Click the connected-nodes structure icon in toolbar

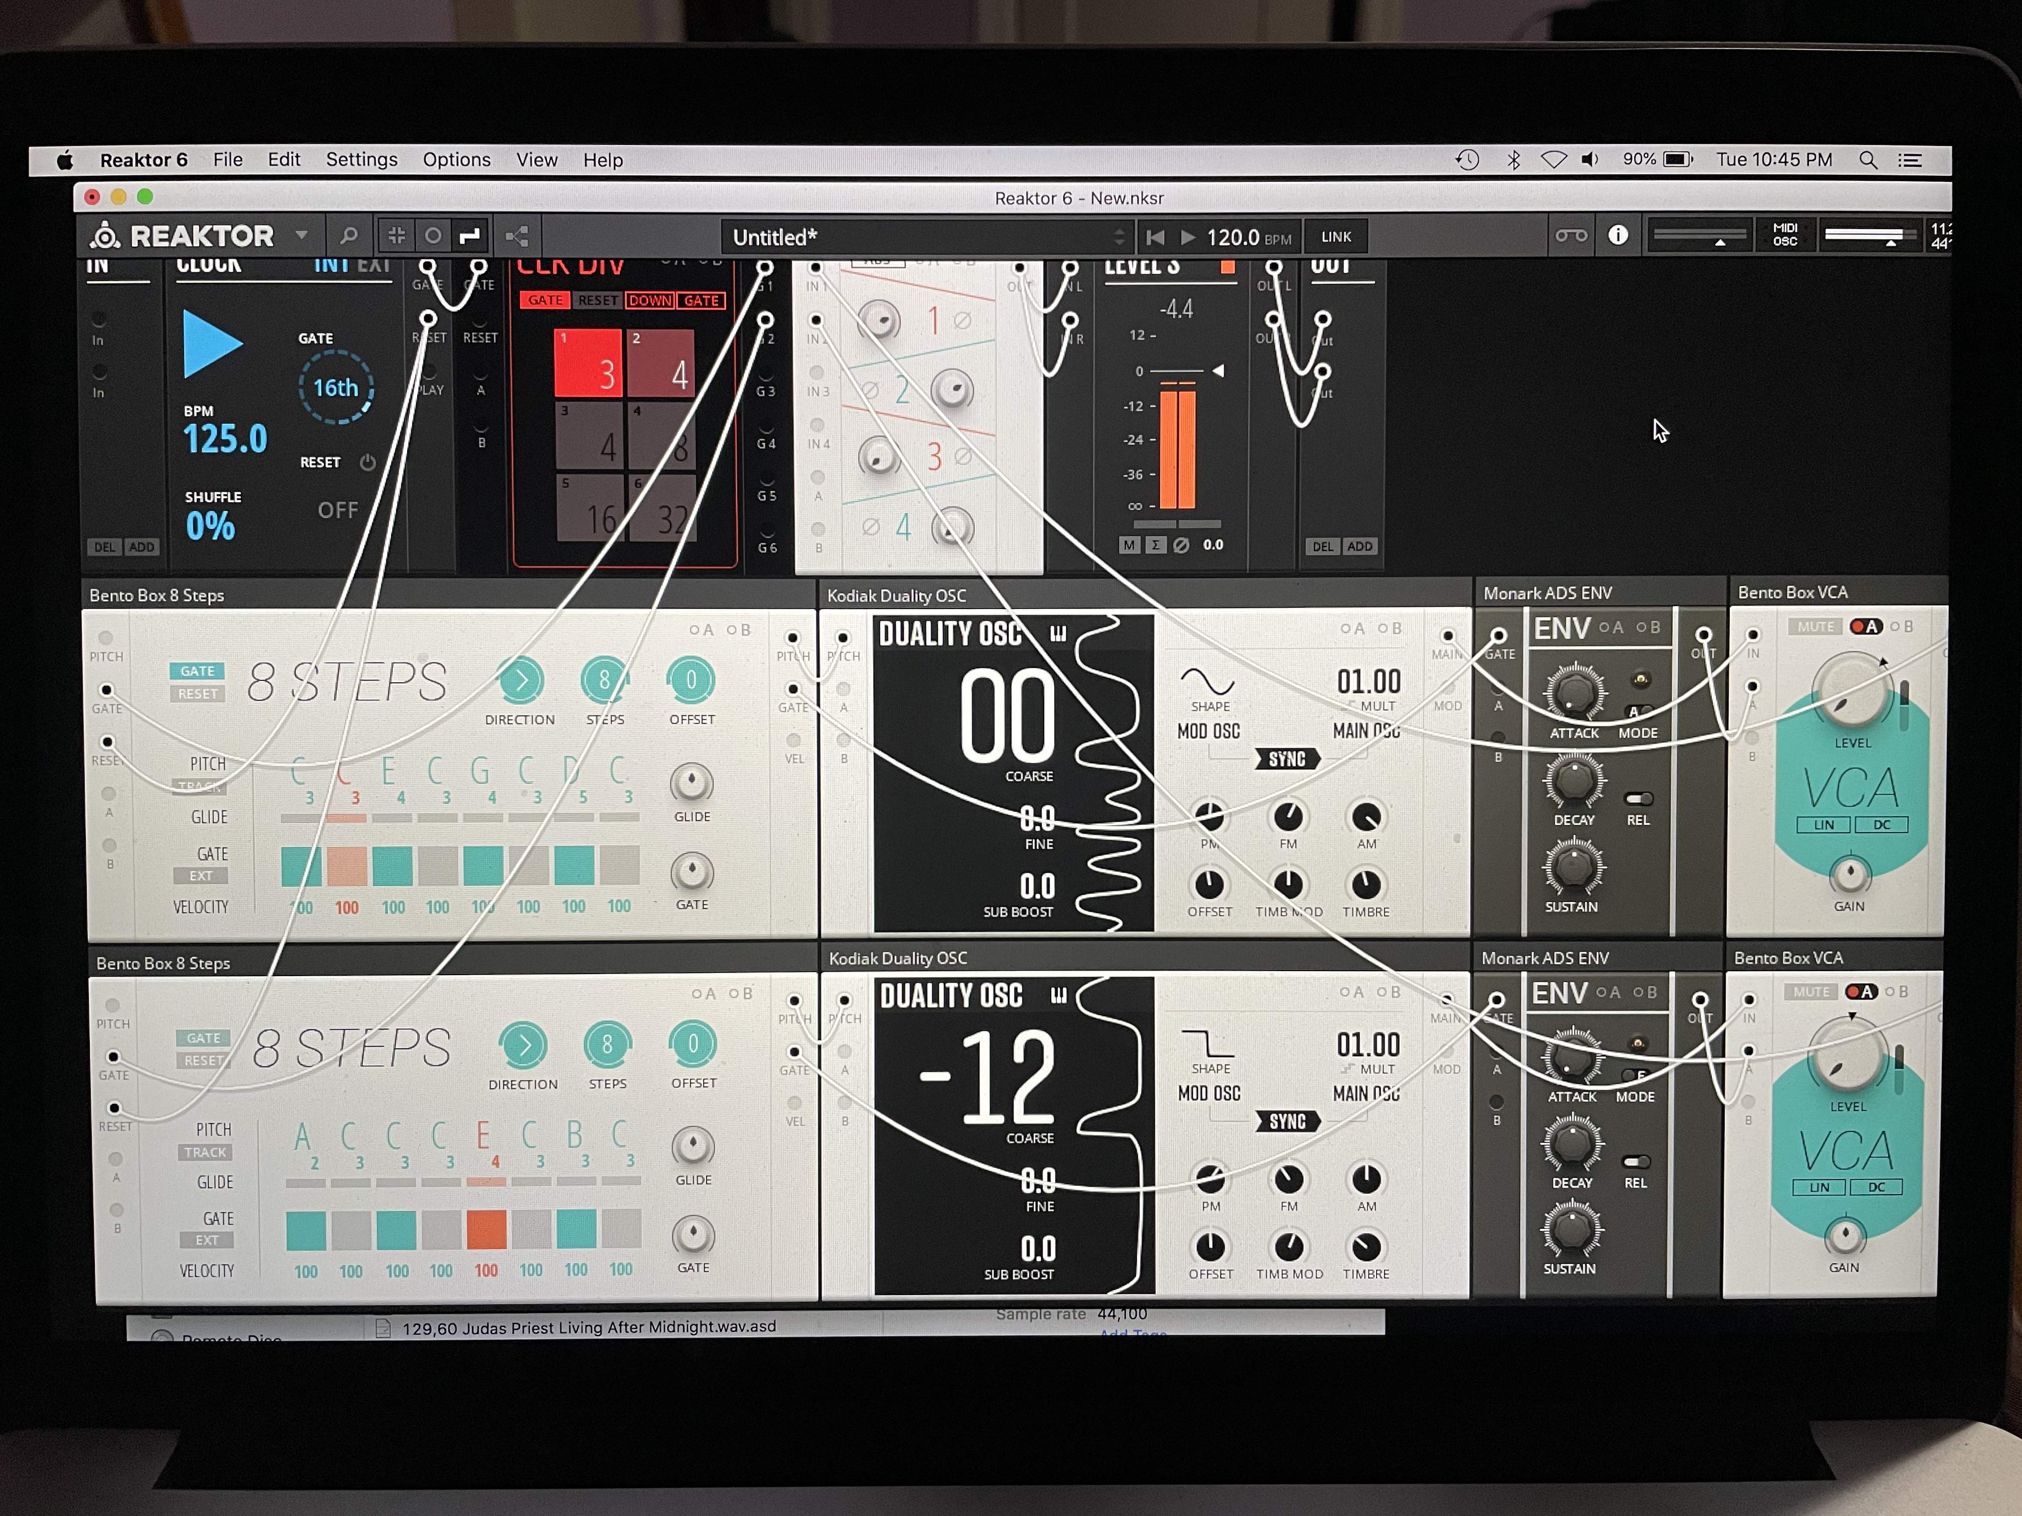click(x=518, y=237)
